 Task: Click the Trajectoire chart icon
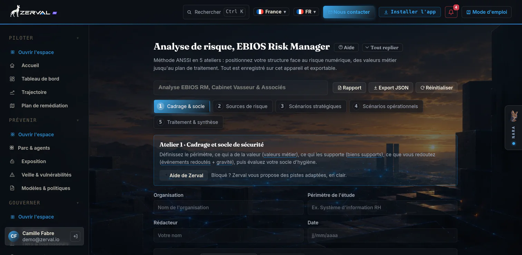pos(12,92)
